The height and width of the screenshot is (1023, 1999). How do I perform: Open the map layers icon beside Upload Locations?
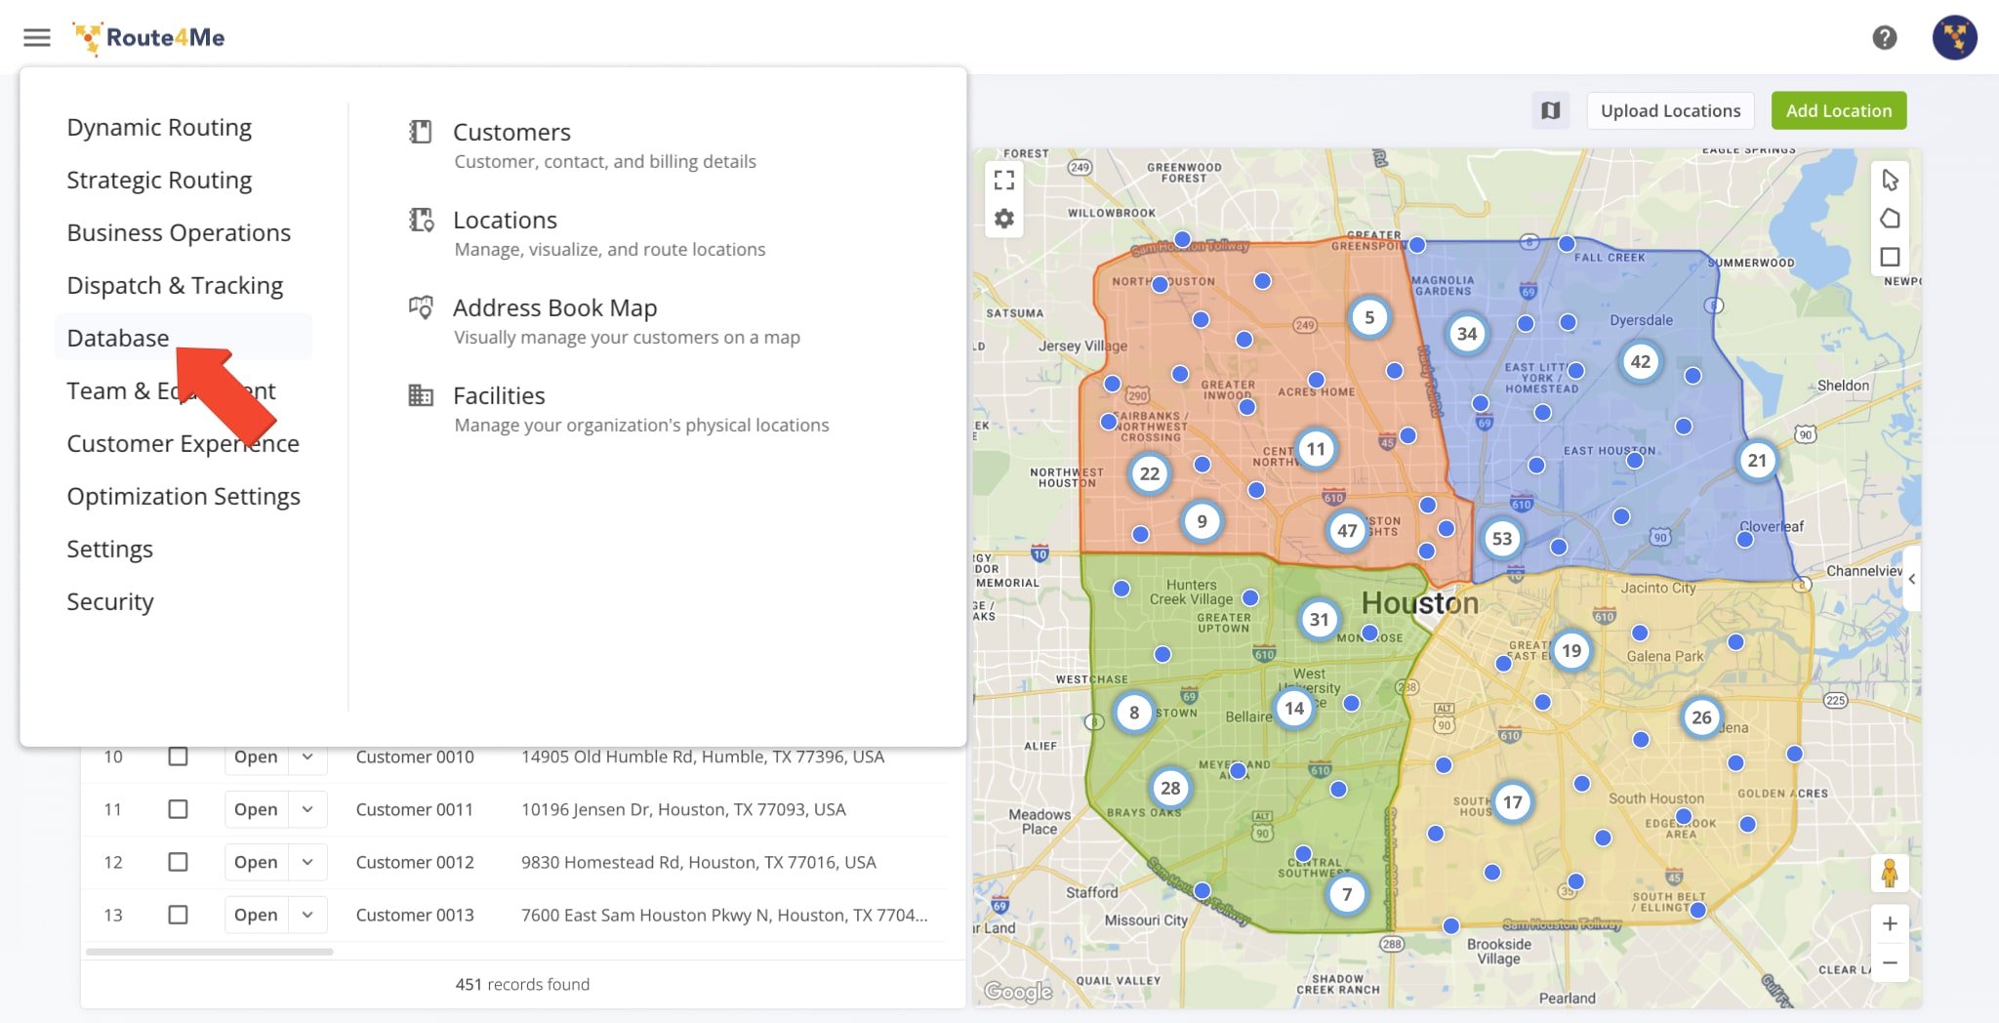coord(1551,110)
